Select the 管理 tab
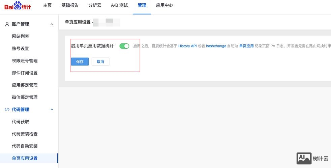The image size is (331, 168). (142, 5)
